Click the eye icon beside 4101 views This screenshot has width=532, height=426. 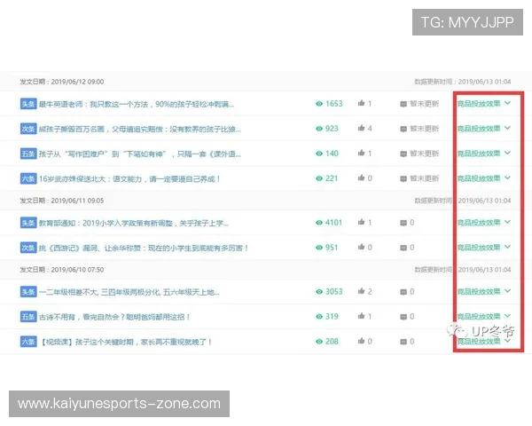pos(319,223)
